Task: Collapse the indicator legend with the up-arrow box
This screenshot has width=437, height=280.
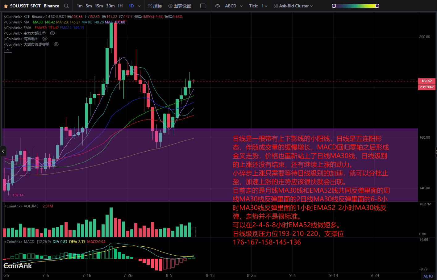Action: click(8, 50)
